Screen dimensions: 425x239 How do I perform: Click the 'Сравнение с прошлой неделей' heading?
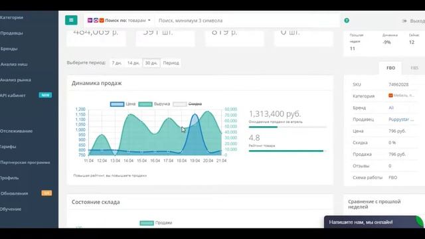click(374, 204)
